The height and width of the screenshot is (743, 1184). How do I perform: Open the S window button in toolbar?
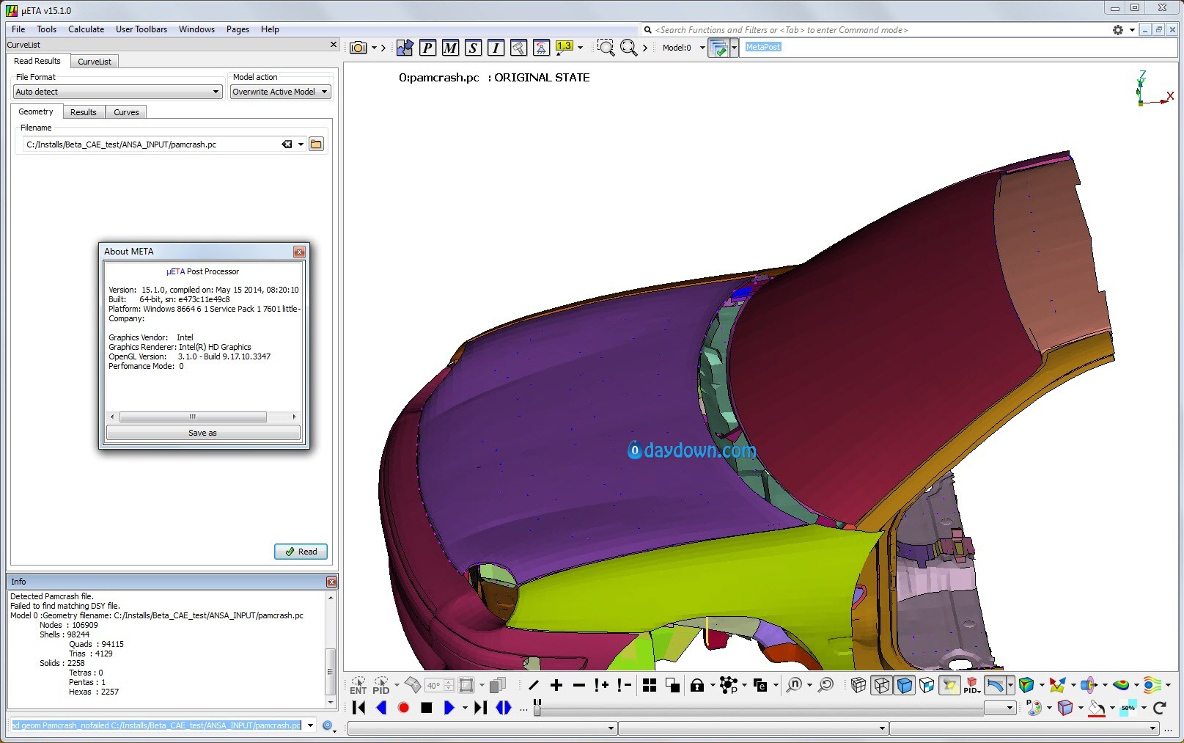point(473,48)
